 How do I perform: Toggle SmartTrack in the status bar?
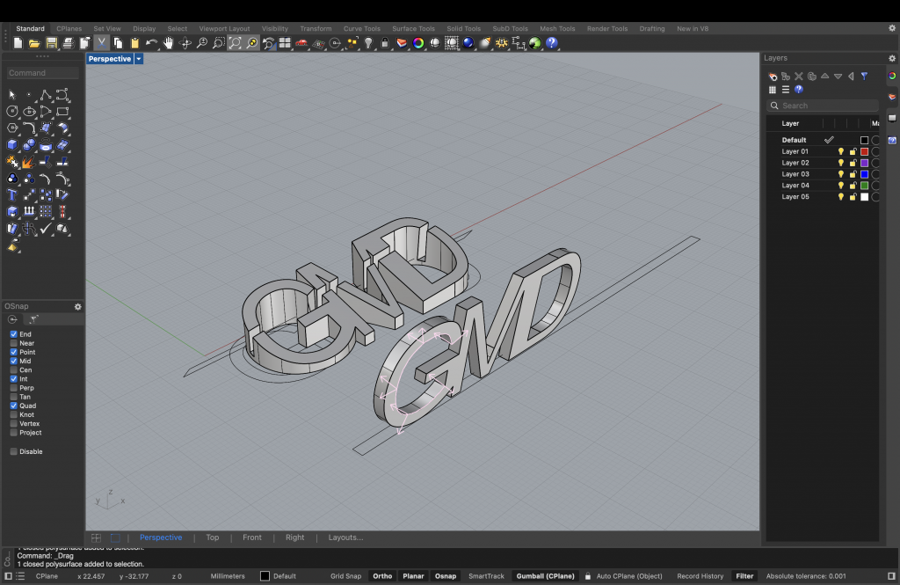pyautogui.click(x=486, y=576)
